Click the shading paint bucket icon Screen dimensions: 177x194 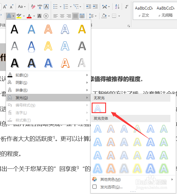104,16
